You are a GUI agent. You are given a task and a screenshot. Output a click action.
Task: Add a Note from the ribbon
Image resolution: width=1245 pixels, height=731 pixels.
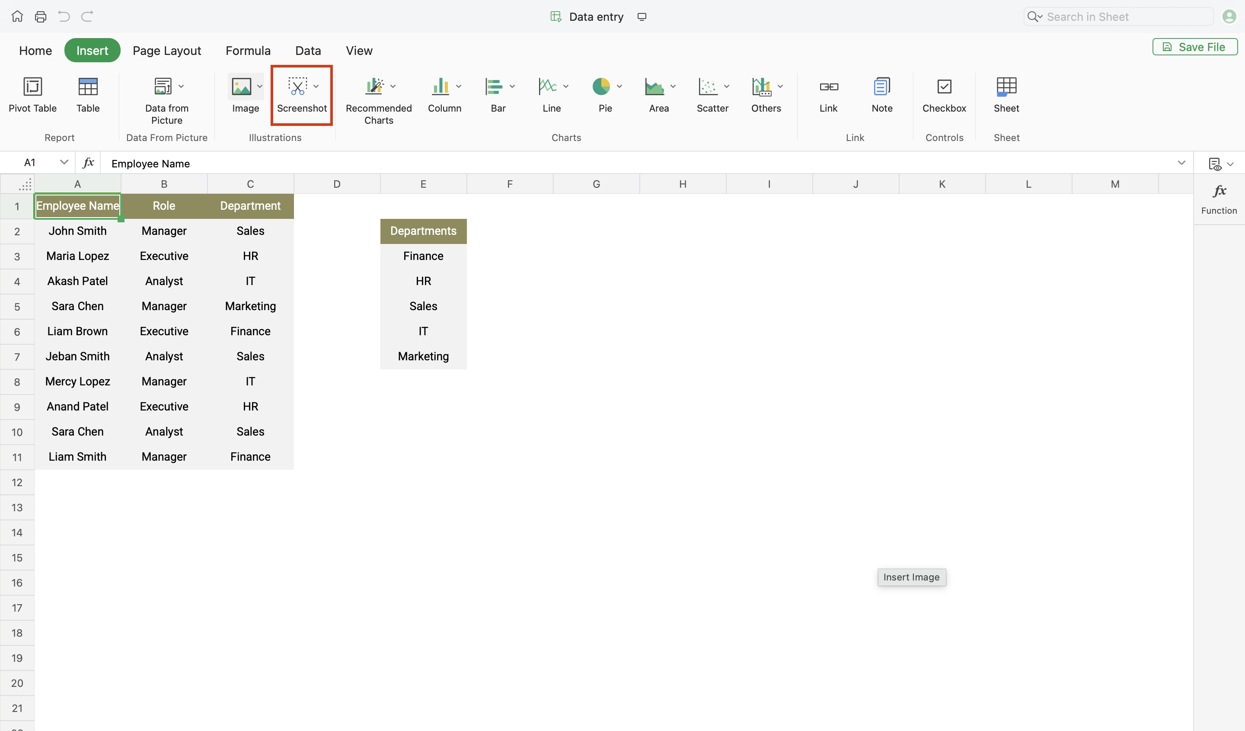click(882, 87)
